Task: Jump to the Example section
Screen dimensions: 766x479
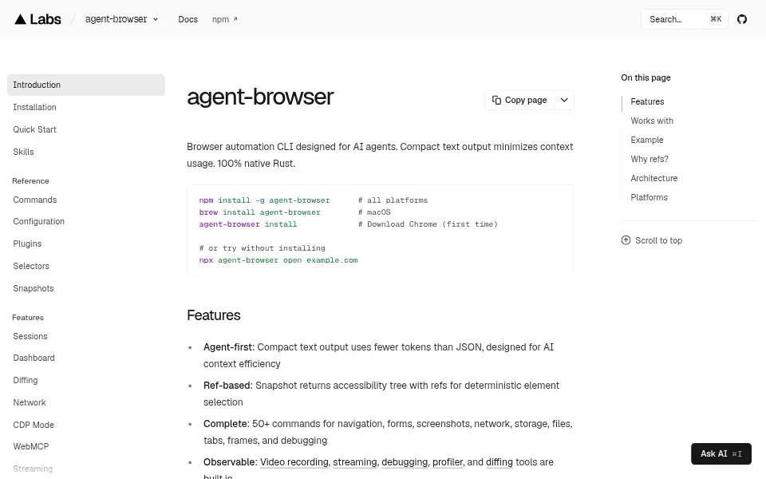Action: point(647,140)
